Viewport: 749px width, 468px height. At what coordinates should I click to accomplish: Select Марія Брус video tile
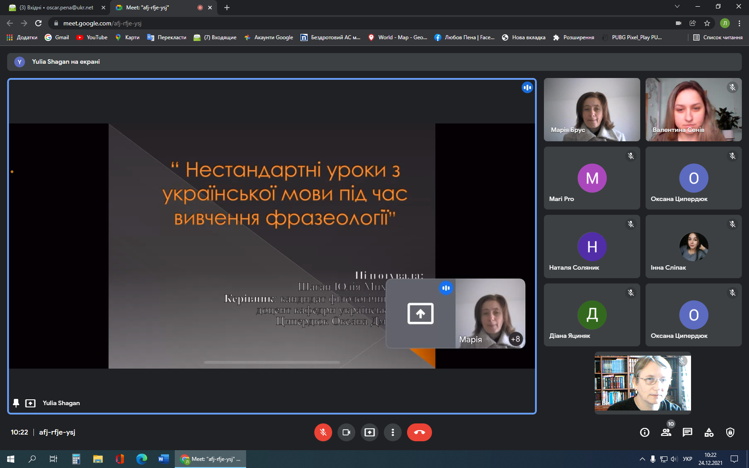(x=592, y=110)
